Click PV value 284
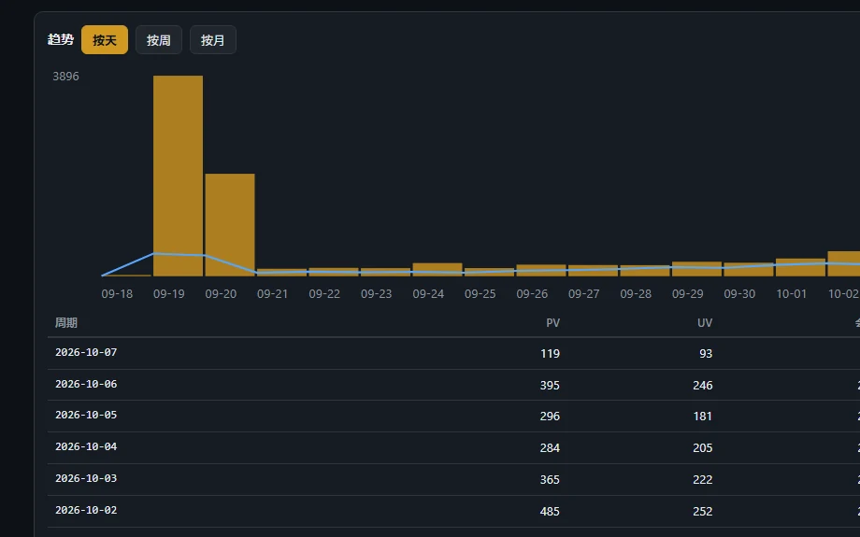Viewport: 860px width, 537px height. coord(550,447)
